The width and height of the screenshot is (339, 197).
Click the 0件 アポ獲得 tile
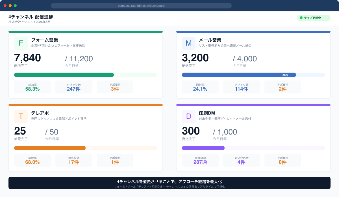click(283, 160)
